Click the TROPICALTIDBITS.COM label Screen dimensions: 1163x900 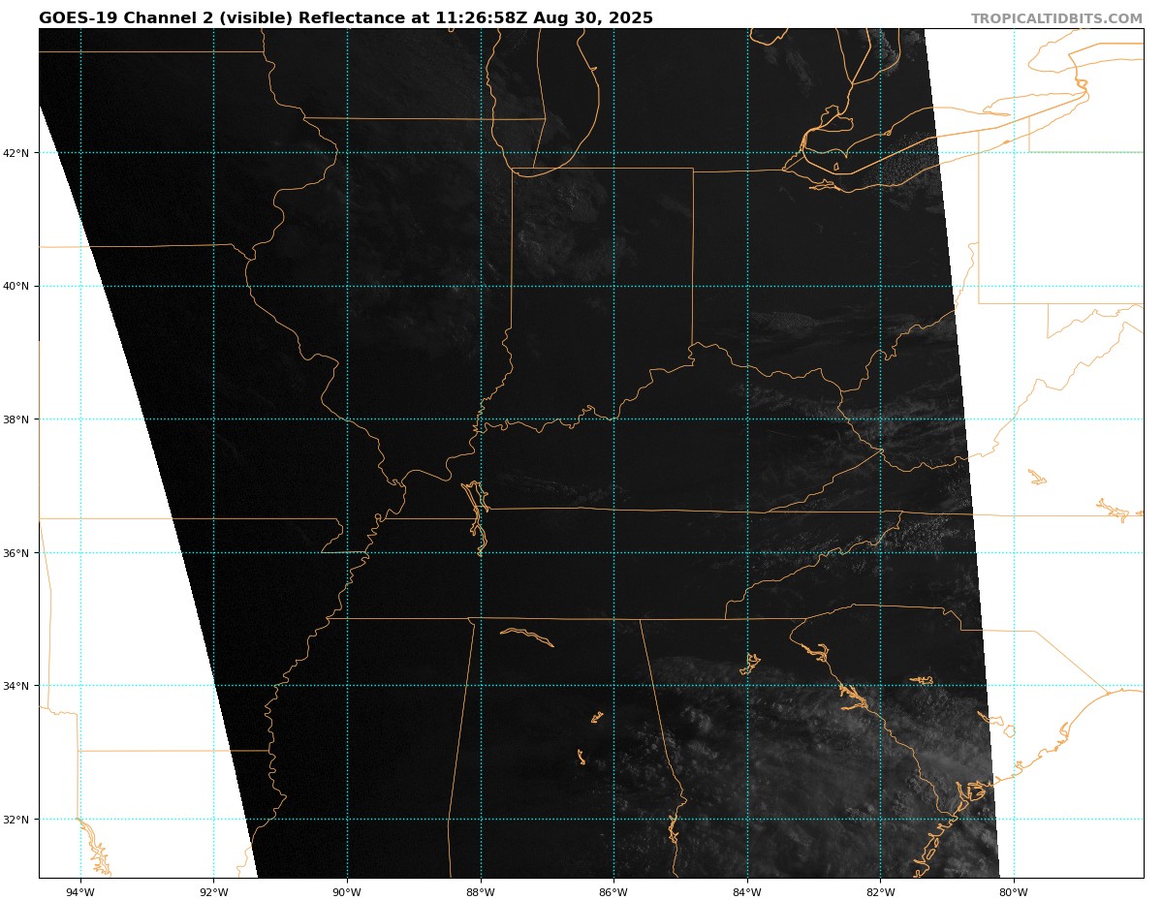click(1056, 19)
